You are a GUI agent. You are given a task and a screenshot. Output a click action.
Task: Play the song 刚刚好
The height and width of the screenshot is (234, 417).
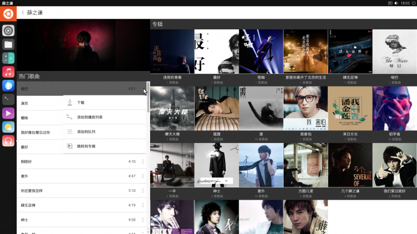click(x=82, y=161)
